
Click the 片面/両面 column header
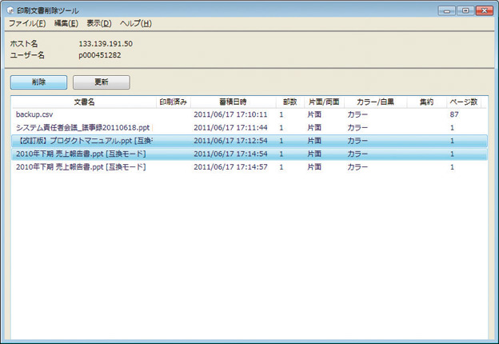tap(324, 102)
